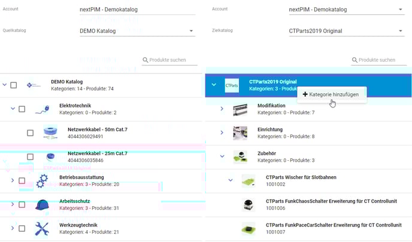The image size is (412, 242).
Task: Select the Zubehör row title
Action: tap(266, 154)
